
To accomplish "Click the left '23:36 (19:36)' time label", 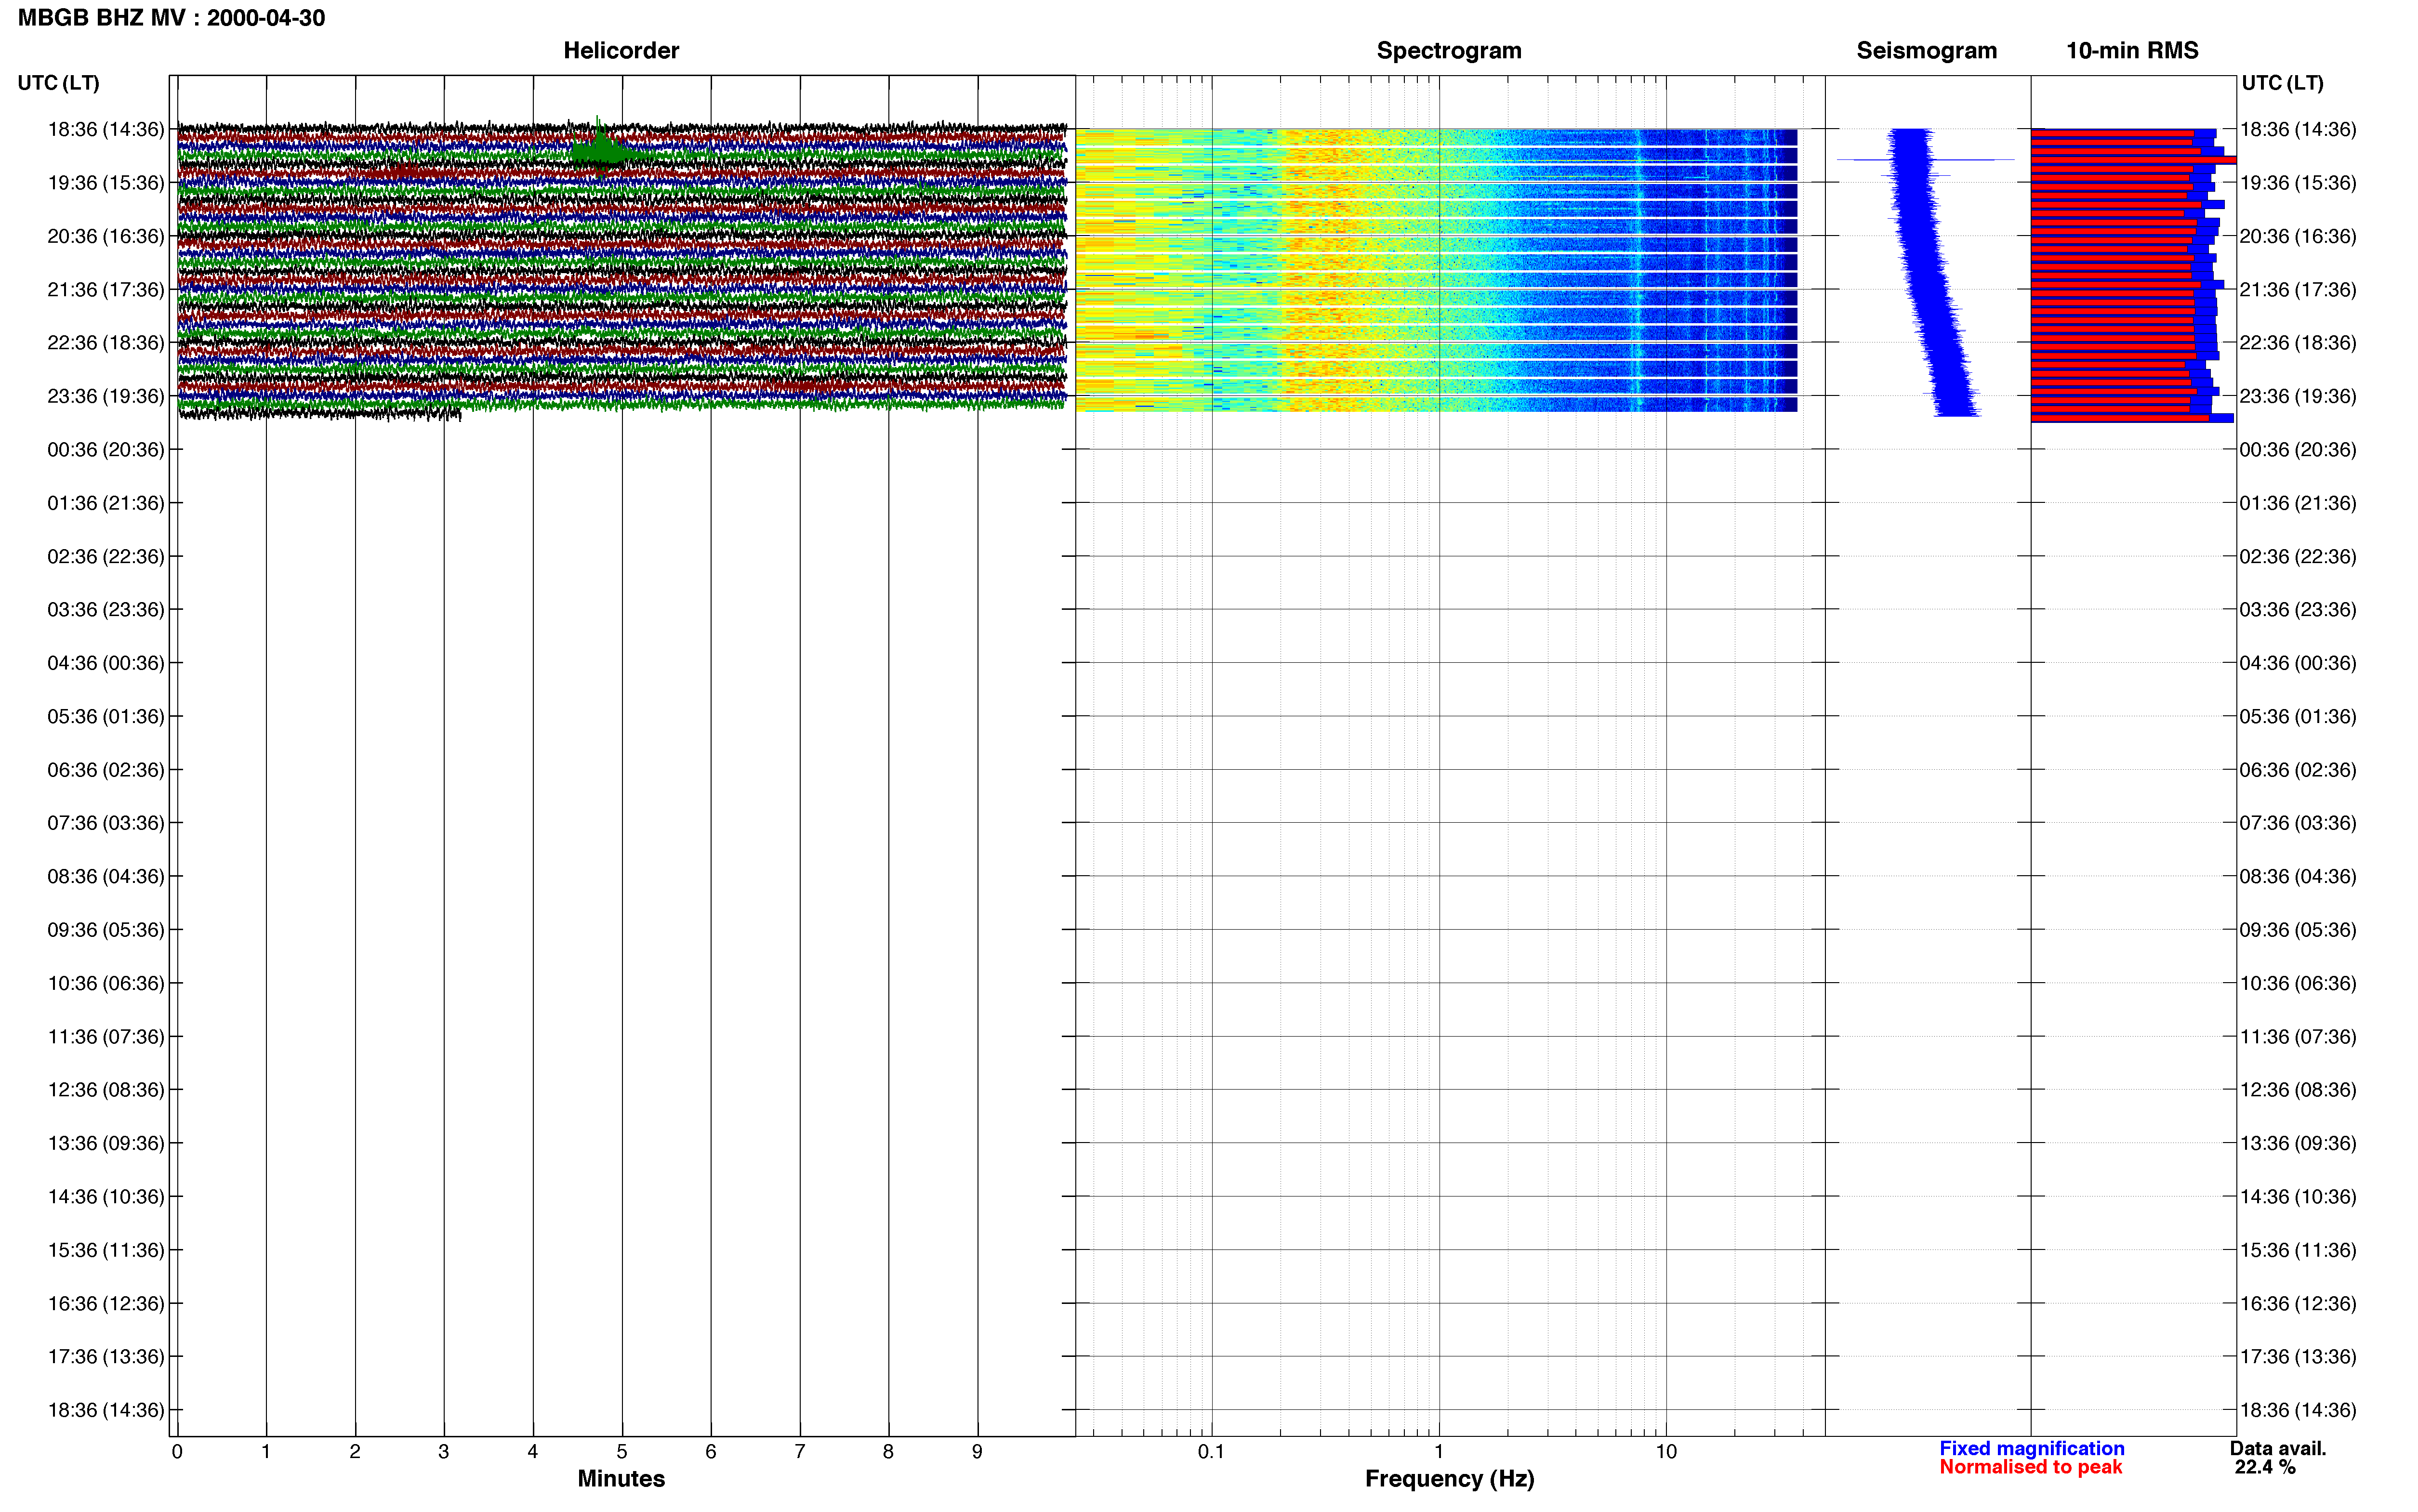I will click(x=106, y=396).
